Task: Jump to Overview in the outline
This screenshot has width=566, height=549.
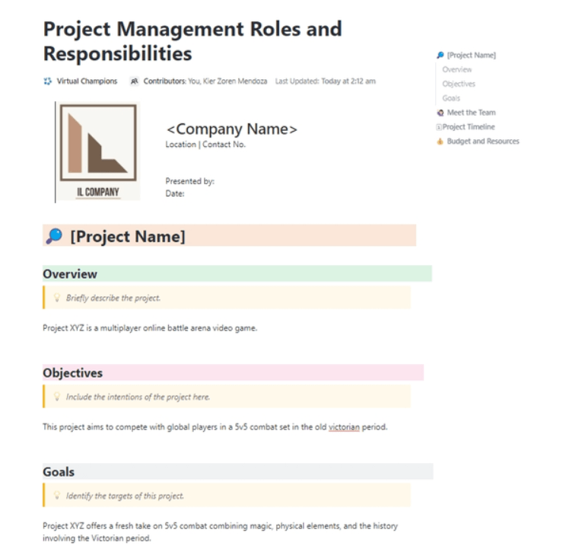Action: (456, 70)
